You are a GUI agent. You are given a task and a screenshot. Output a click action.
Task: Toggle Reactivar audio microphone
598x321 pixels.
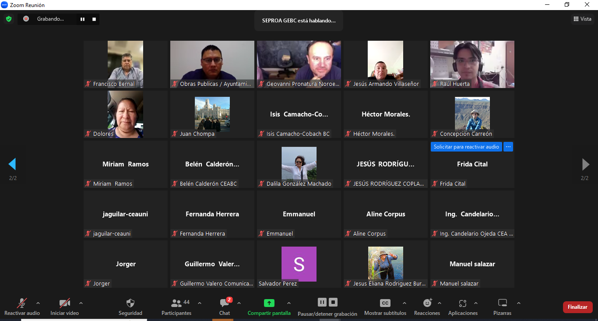click(21, 303)
